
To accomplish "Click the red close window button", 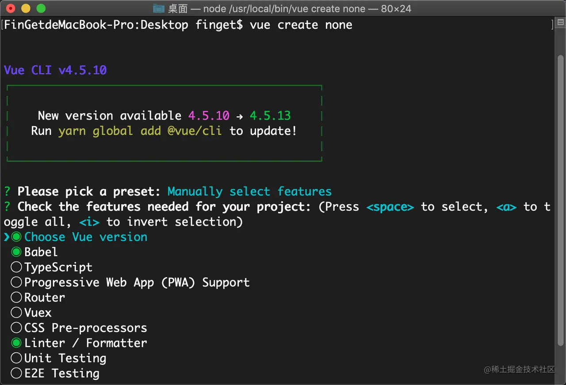I will point(11,8).
